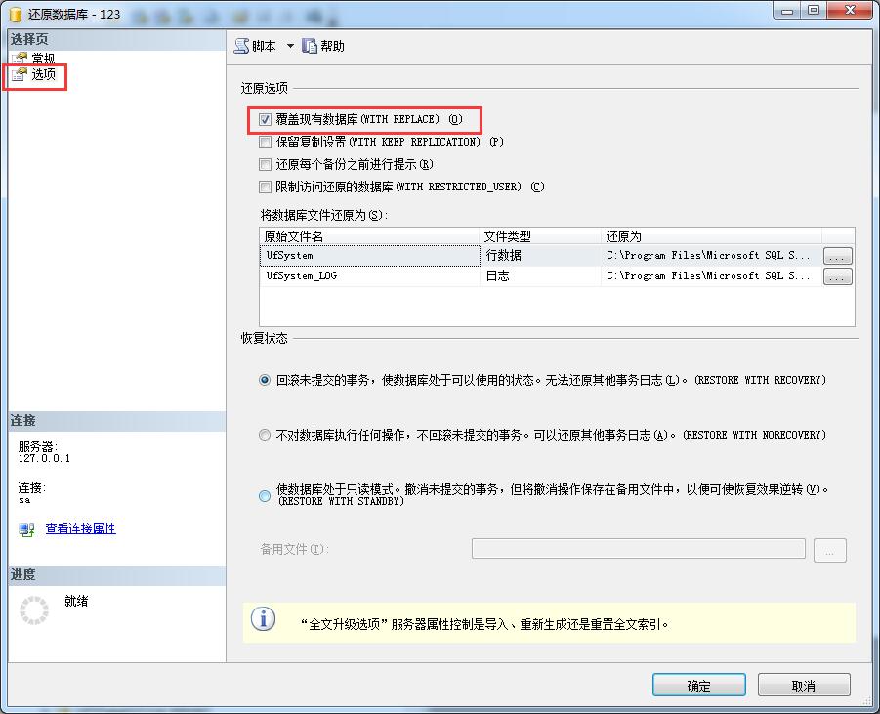The image size is (880, 714).
Task: Expand the 脚本 dropdown arrow
Action: [290, 46]
